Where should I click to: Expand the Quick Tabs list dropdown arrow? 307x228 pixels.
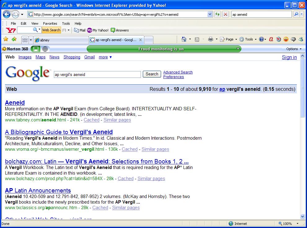tap(31, 40)
